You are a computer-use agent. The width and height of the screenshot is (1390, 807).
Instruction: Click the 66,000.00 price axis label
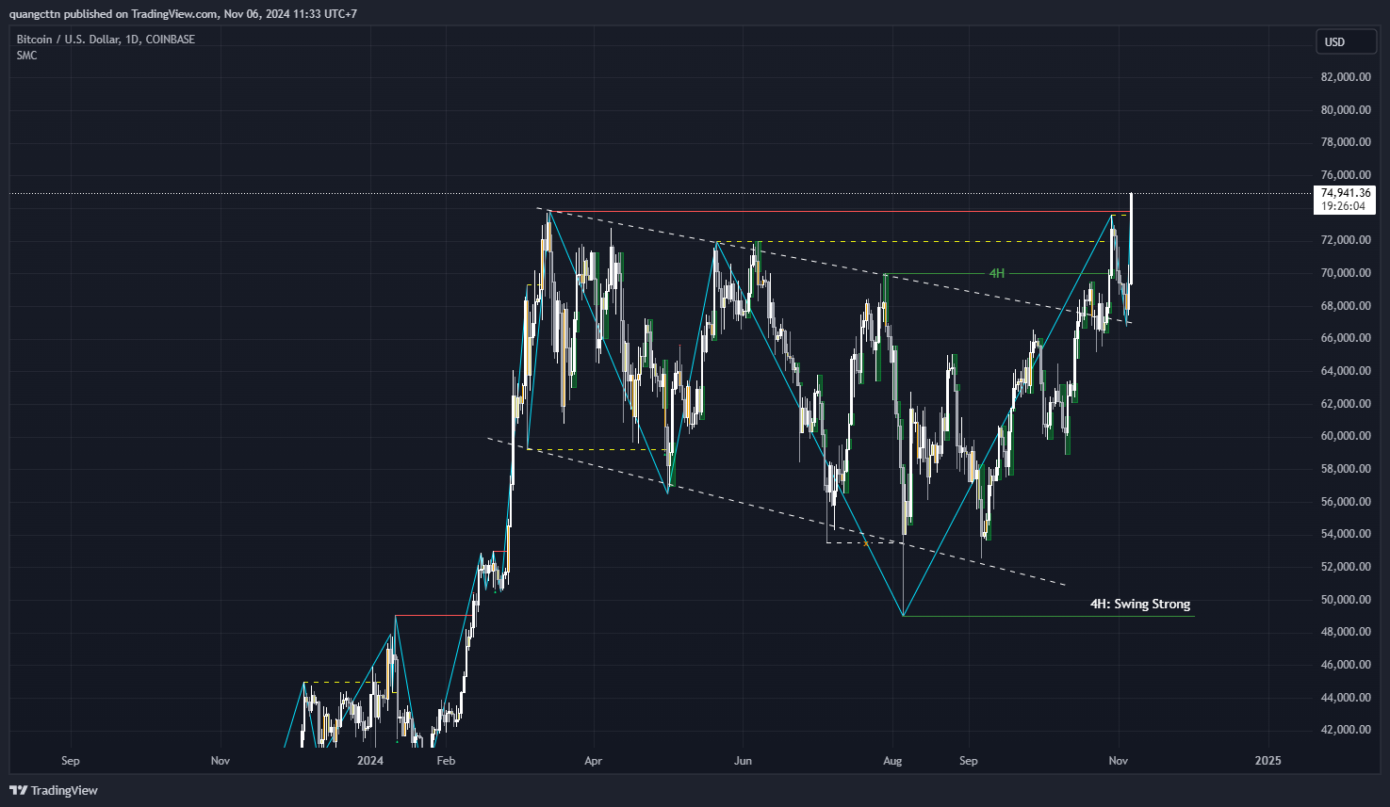pos(1346,338)
